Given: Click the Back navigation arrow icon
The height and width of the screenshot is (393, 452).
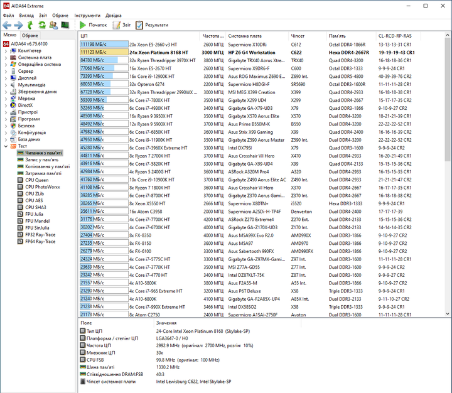Looking at the screenshot, I should 7,25.
